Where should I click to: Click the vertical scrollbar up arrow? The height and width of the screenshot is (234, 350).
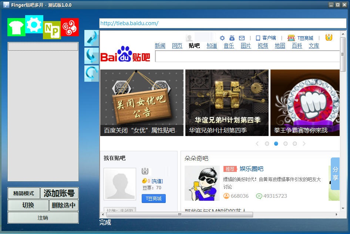[x=343, y=34]
